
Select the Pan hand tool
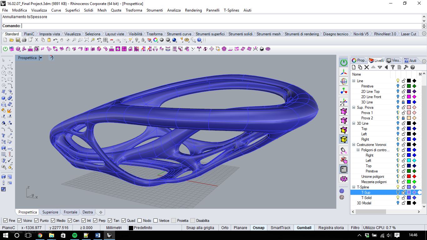click(62, 40)
